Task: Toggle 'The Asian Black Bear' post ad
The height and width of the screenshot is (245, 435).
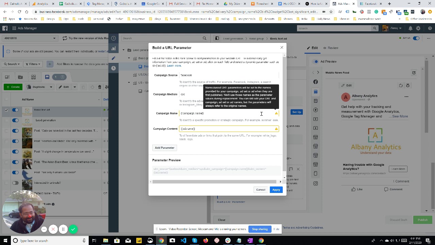Action: pos(15,162)
